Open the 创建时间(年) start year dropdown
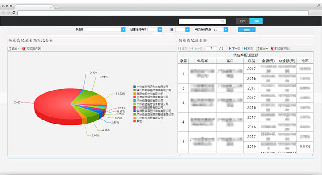 [x=160, y=29]
